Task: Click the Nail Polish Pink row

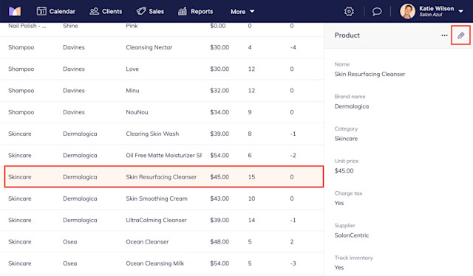Action: (162, 30)
